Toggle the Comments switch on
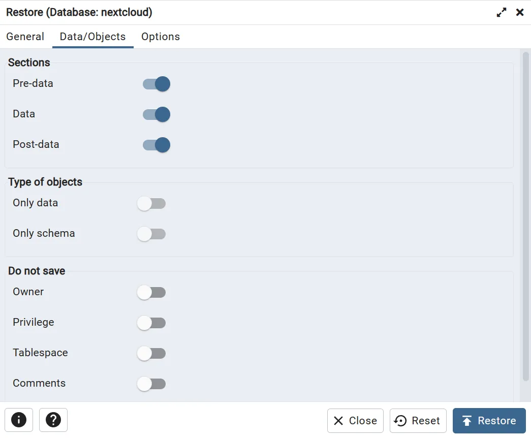The image size is (531, 438). tap(151, 384)
